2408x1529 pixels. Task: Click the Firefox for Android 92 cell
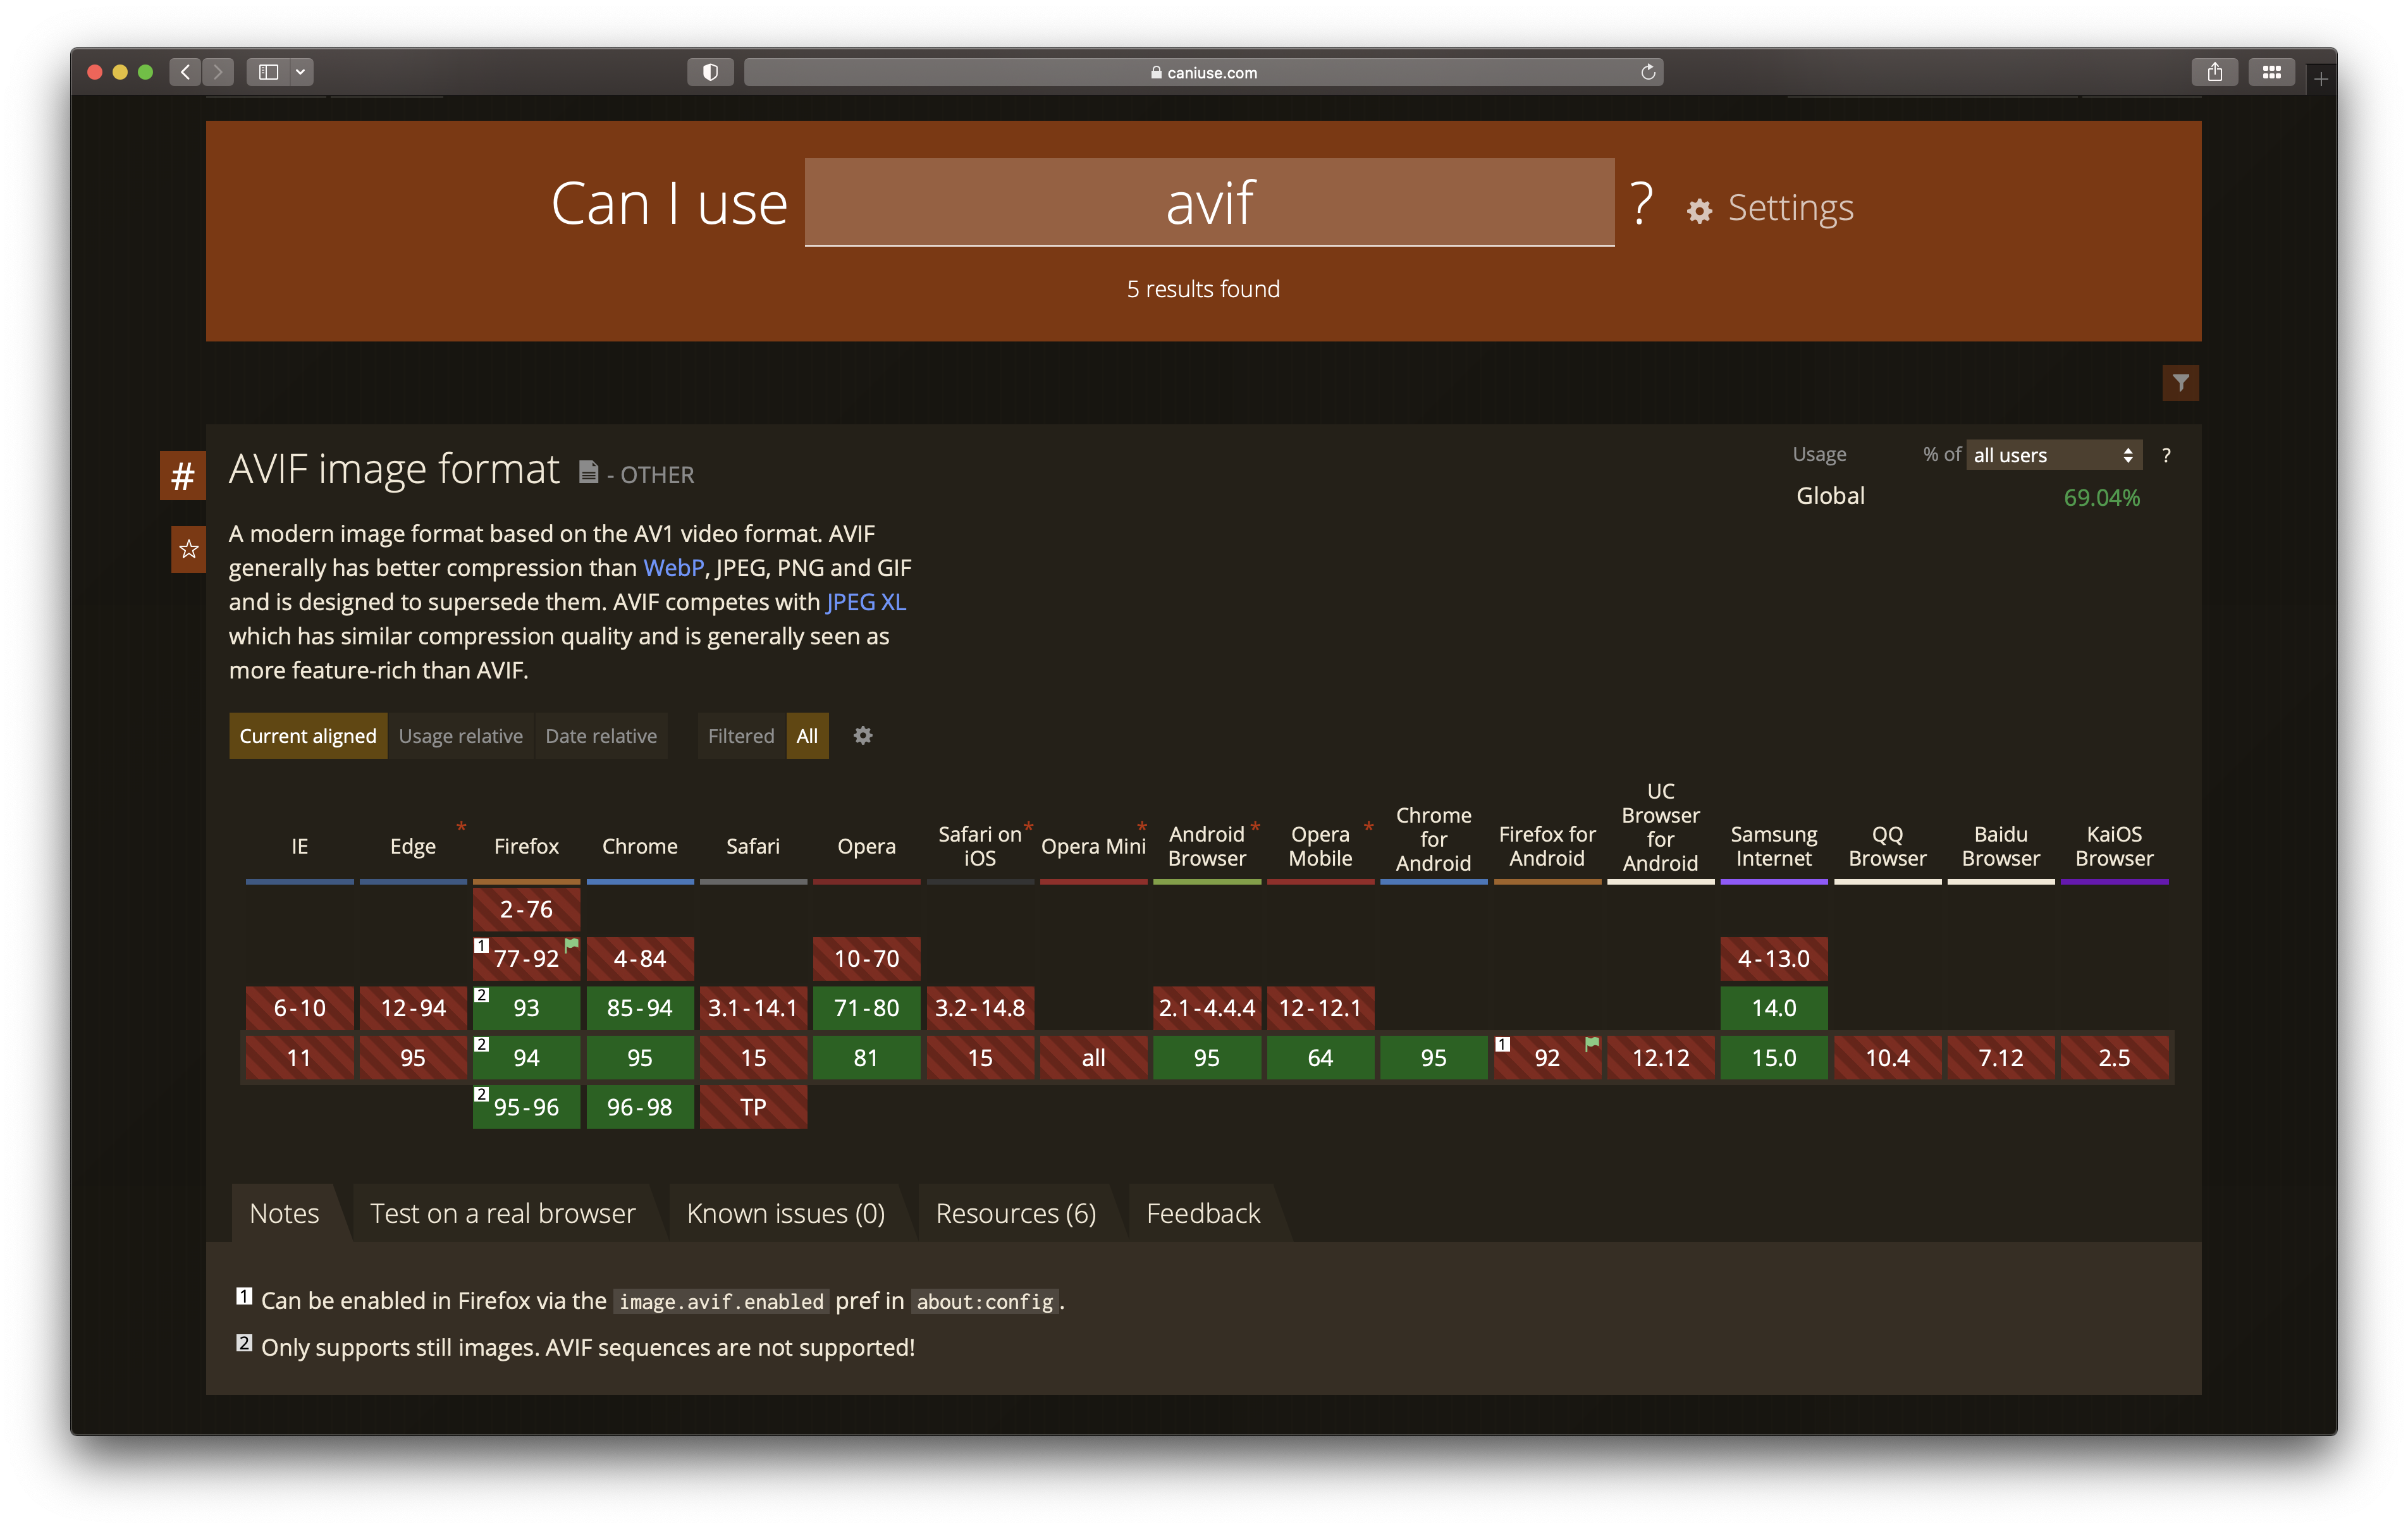1547,1058
